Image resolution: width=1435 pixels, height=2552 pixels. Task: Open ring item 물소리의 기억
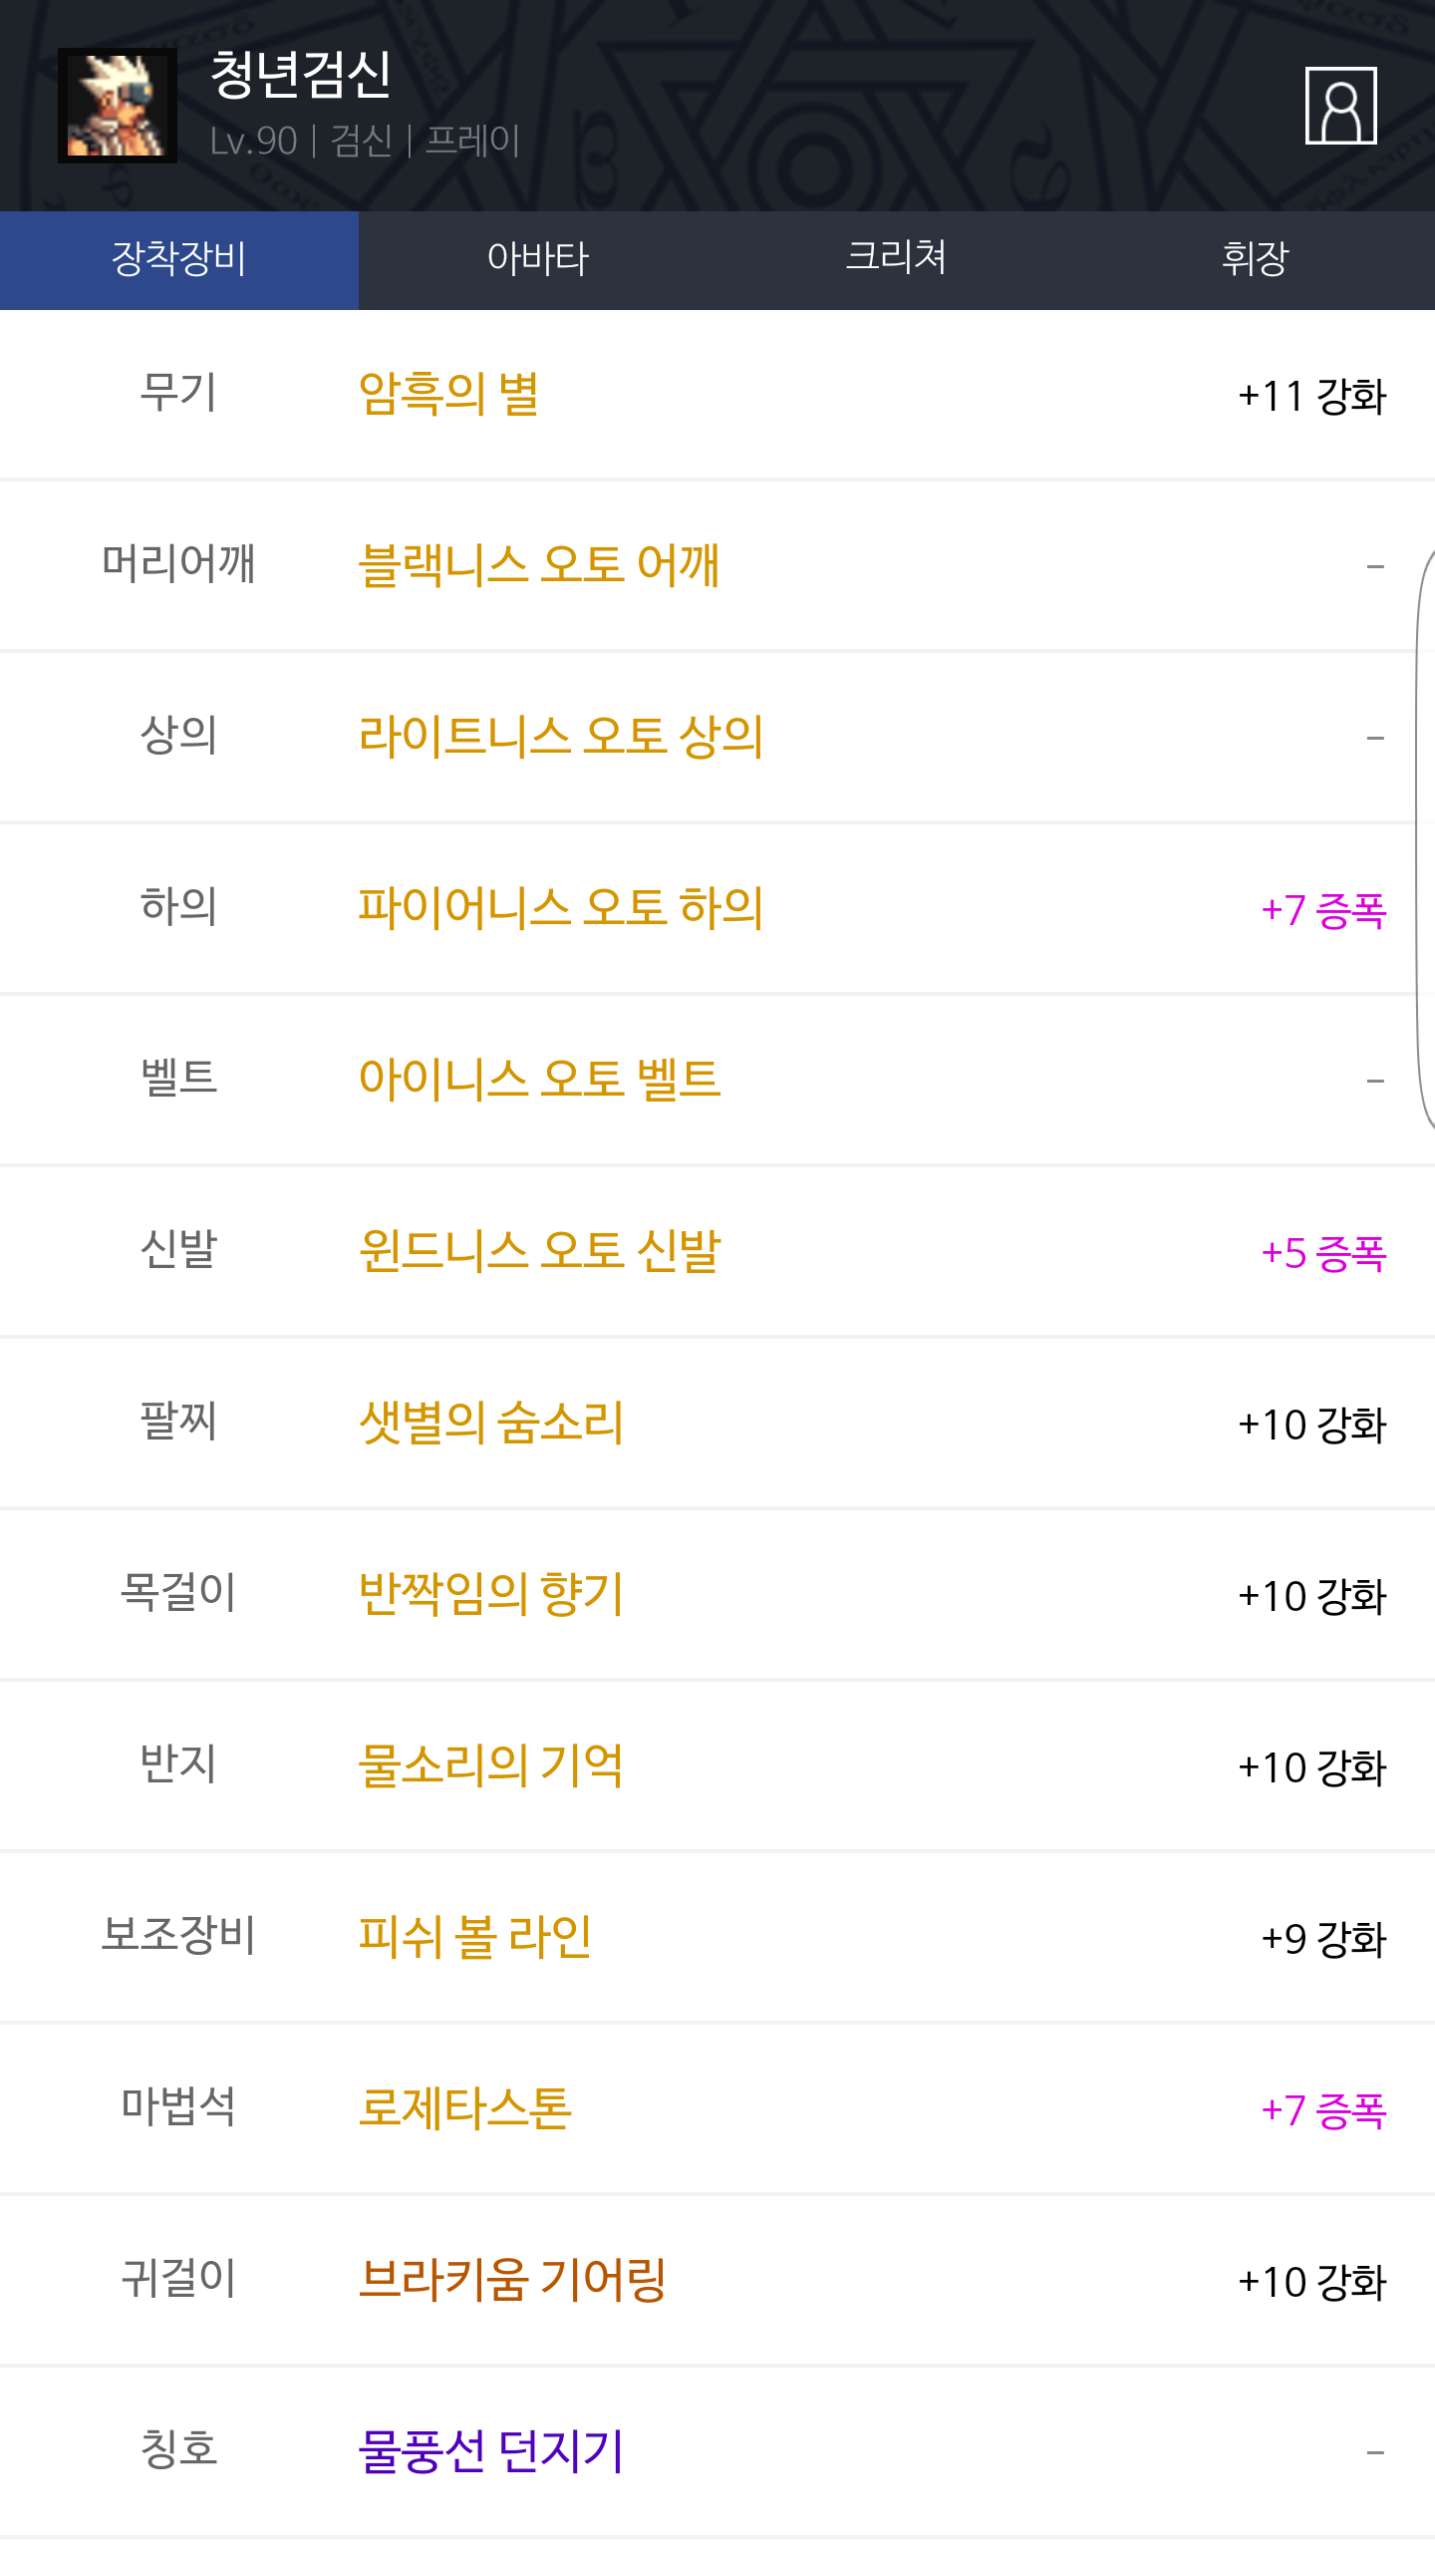491,1766
